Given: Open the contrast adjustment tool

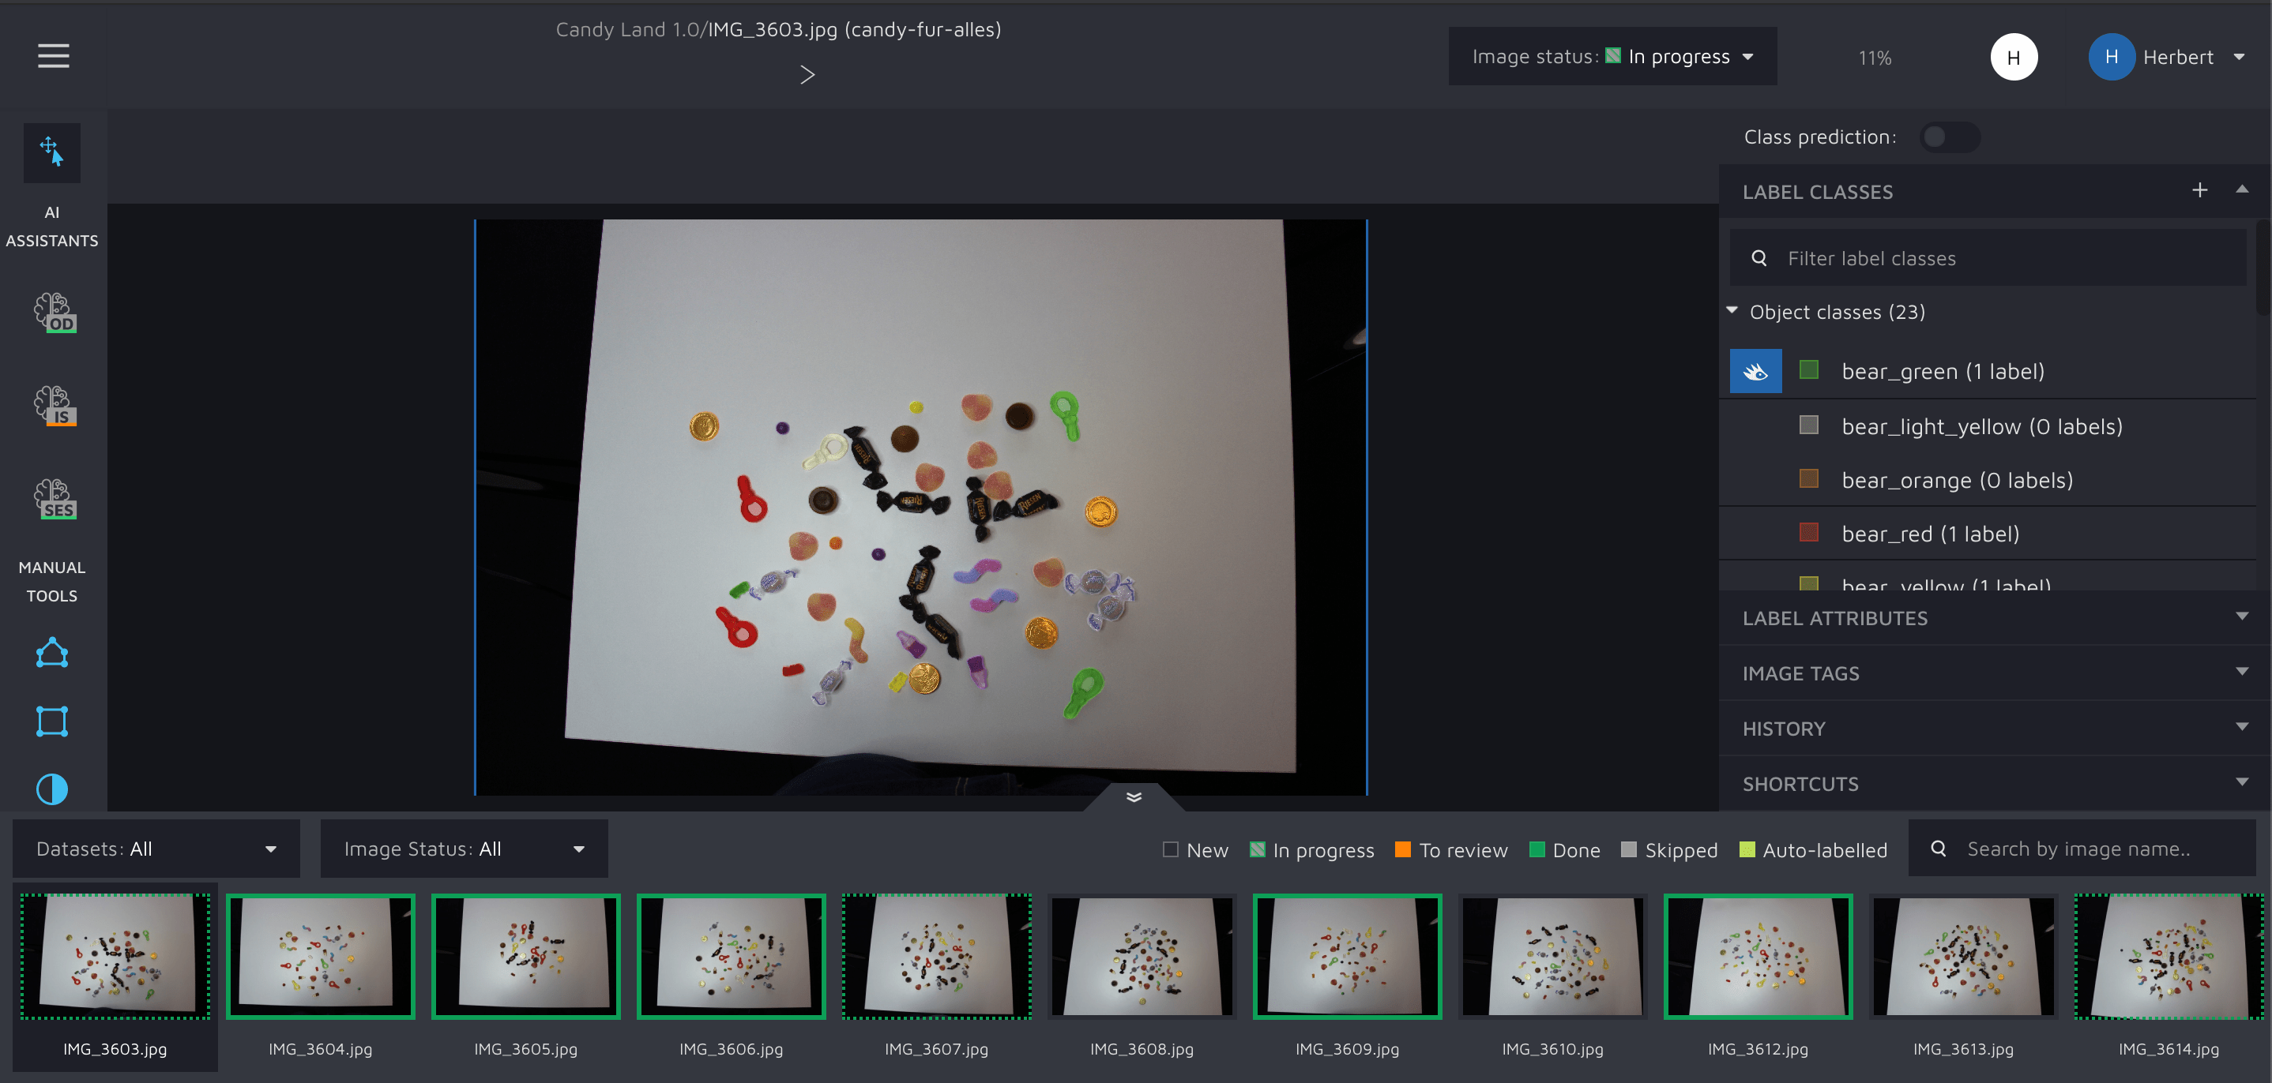Looking at the screenshot, I should coord(52,789).
